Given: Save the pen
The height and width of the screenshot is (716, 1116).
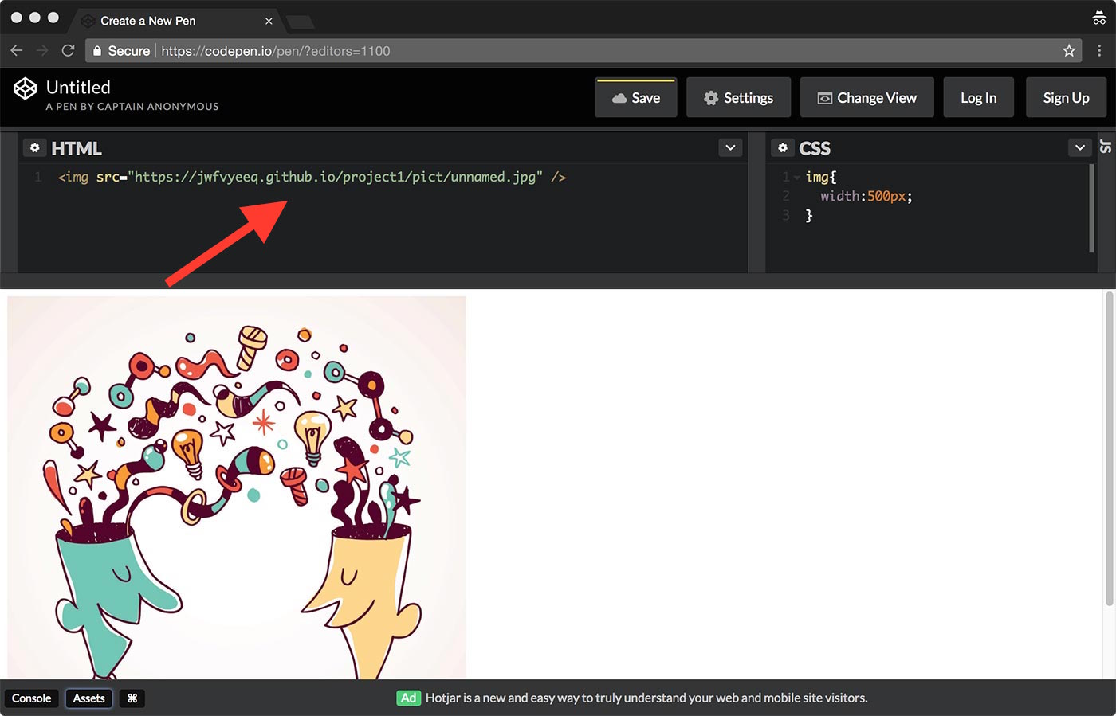Looking at the screenshot, I should (x=635, y=98).
